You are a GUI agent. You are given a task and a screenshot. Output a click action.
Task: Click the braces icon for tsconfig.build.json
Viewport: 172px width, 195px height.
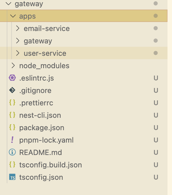point(12,165)
